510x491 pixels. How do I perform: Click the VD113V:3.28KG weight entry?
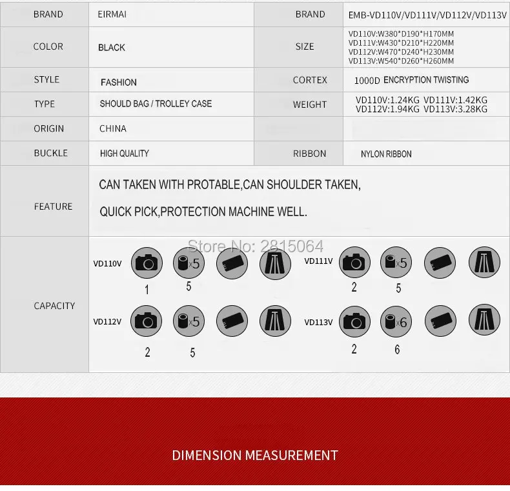[x=455, y=109]
